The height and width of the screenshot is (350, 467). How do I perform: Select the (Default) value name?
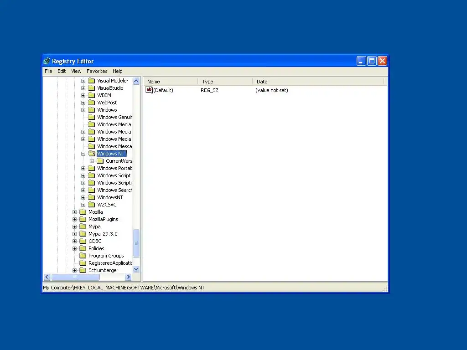163,90
